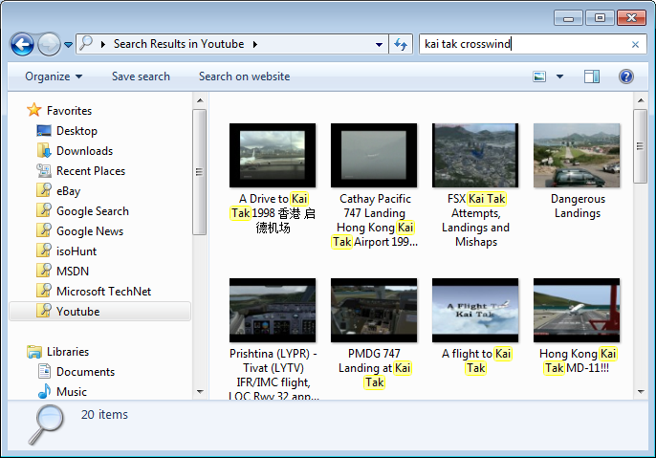Screen dimensions: 656x458
Task: Refresh the search results
Action: point(401,44)
